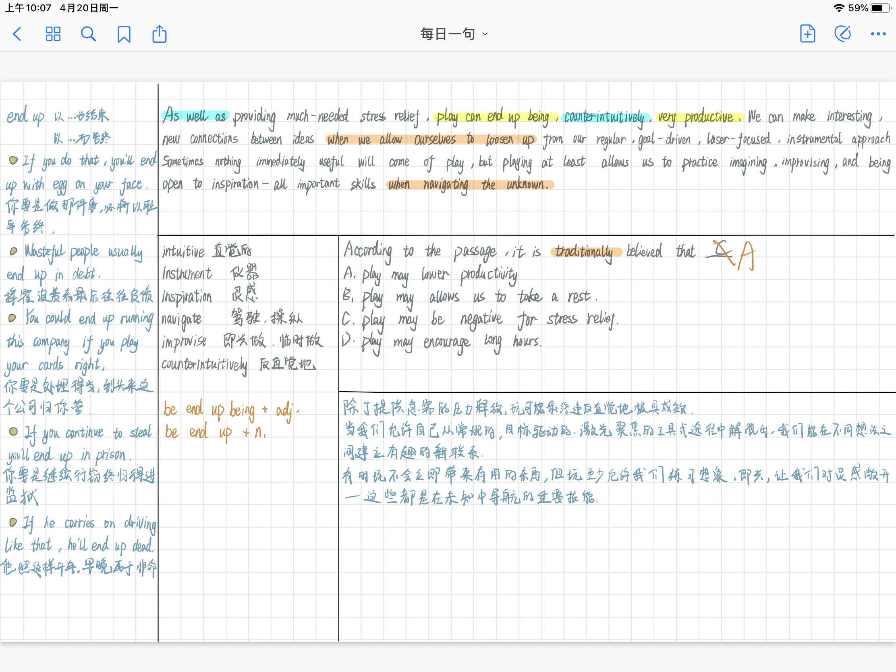Tap the 上午10:07 clock in status bar

[x=28, y=8]
